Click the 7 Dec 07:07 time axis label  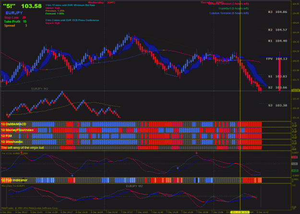128,212
